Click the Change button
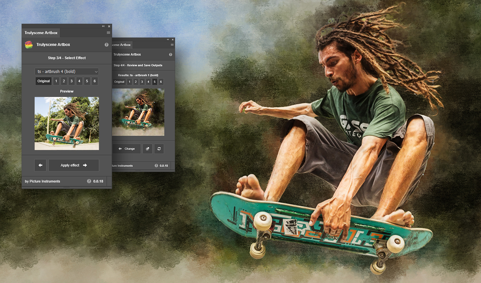The height and width of the screenshot is (283, 481). click(127, 149)
